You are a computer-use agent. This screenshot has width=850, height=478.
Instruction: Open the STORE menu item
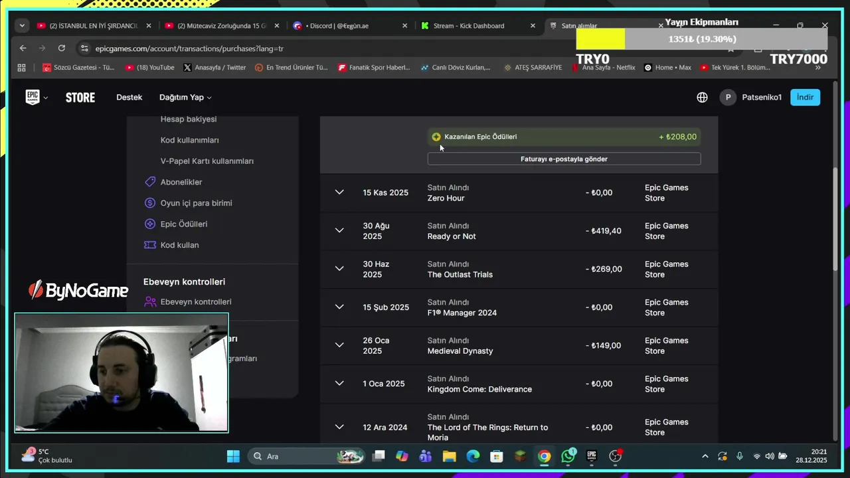[x=80, y=98]
